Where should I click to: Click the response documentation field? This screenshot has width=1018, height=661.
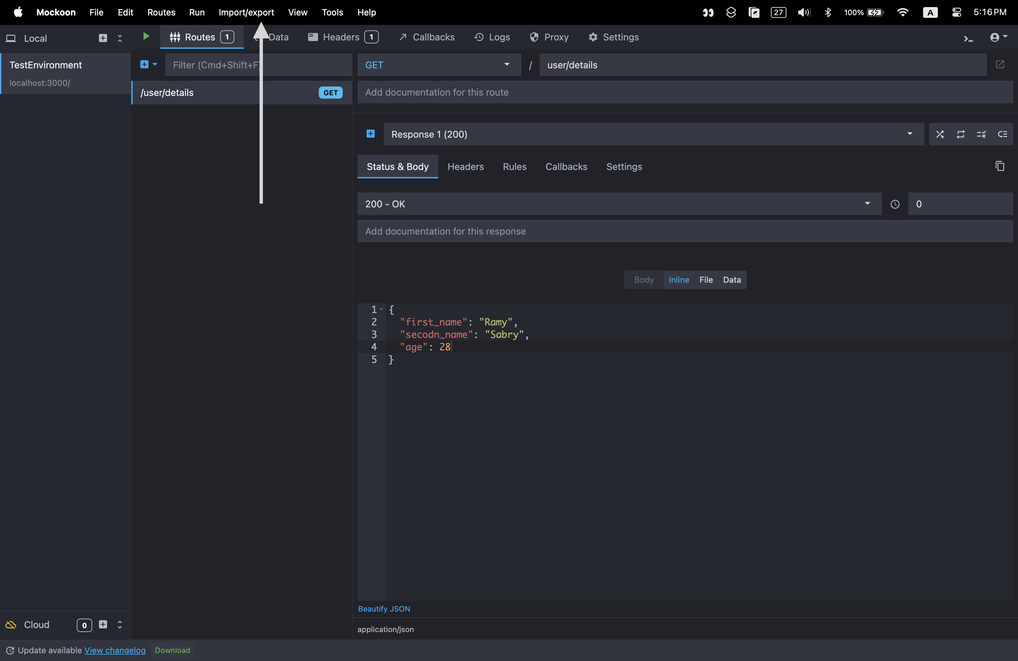coord(685,231)
